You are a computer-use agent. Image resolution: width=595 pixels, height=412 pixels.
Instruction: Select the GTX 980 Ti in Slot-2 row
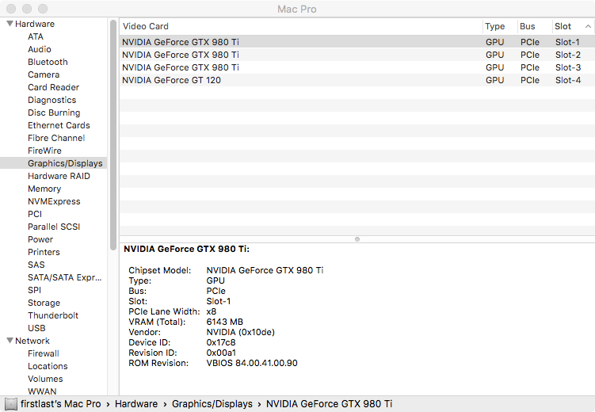click(x=357, y=55)
